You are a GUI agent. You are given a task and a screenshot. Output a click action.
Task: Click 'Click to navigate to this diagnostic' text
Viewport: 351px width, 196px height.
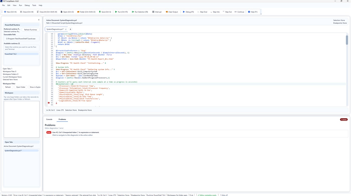(x=73, y=135)
